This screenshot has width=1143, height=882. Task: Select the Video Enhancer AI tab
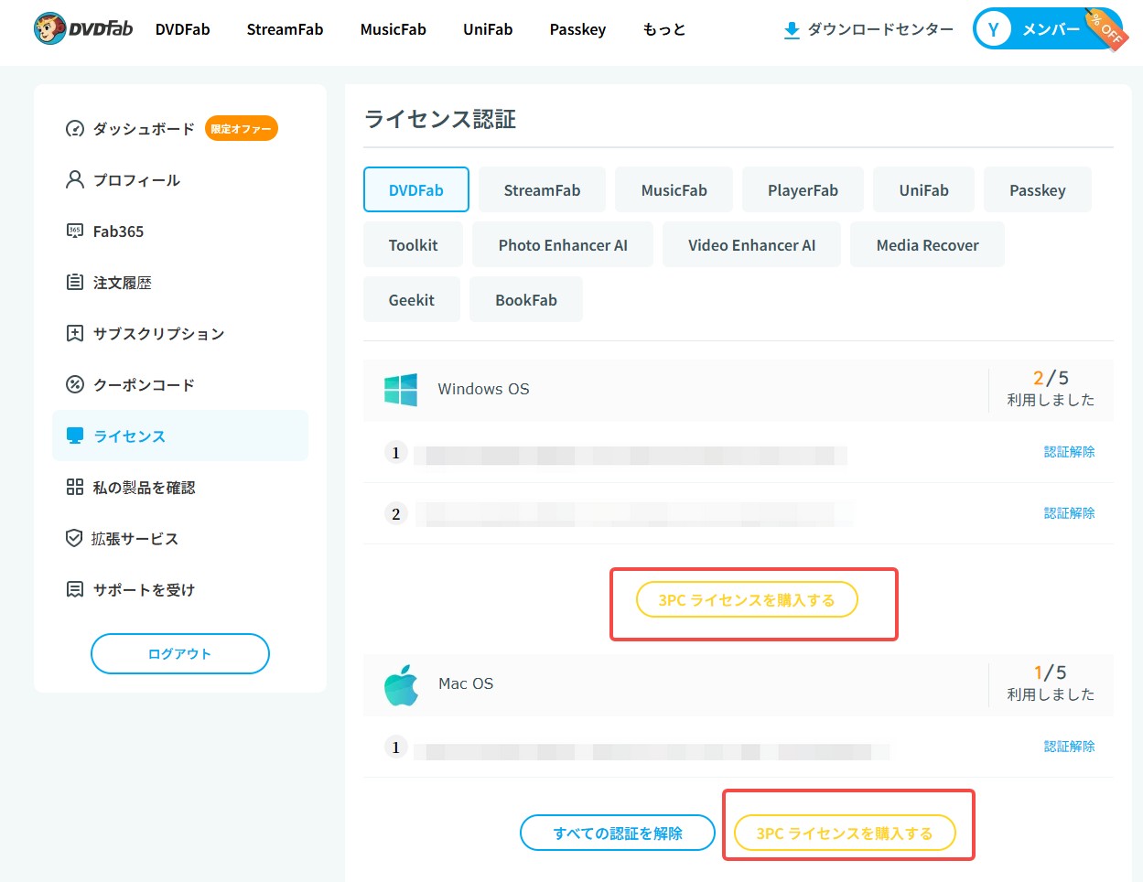click(x=752, y=245)
